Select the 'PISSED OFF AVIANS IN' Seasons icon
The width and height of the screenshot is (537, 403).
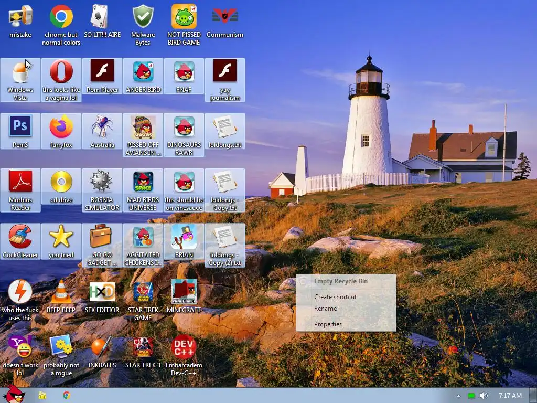(143, 135)
